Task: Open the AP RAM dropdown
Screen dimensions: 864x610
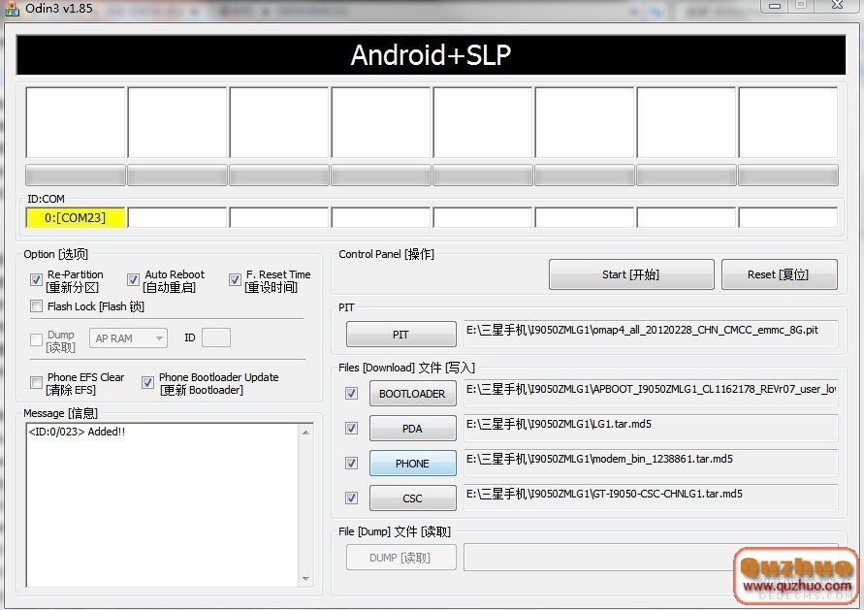Action: pos(128,338)
